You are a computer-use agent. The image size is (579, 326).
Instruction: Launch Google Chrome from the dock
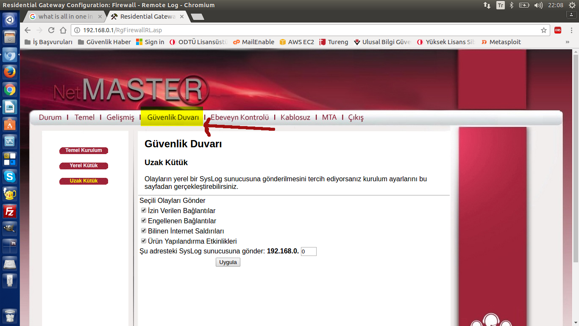[10, 90]
